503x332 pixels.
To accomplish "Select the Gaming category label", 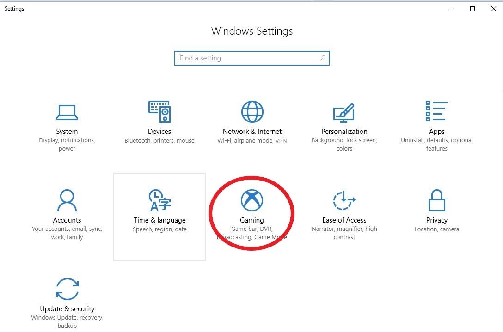I will tap(252, 220).
